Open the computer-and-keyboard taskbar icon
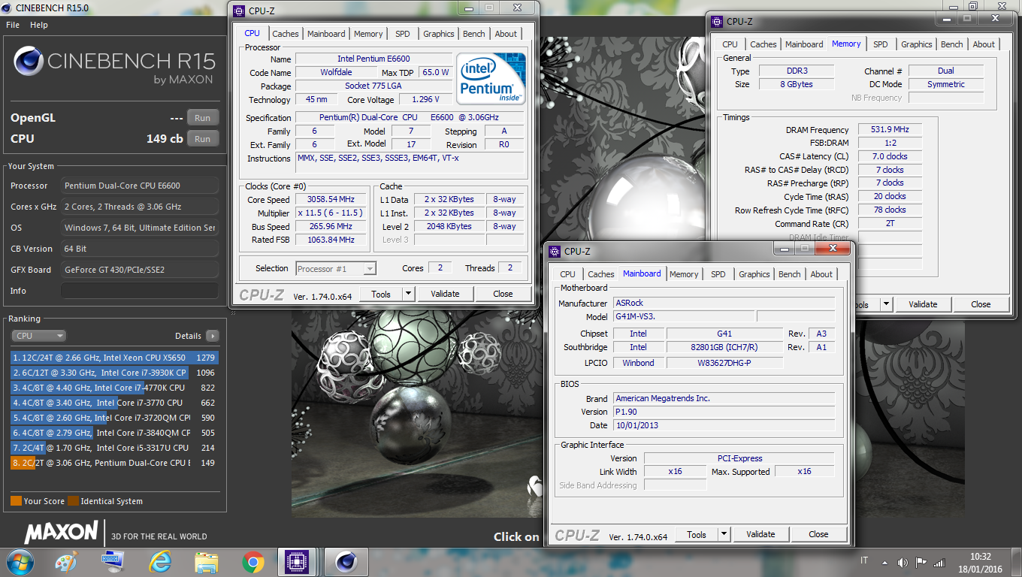The width and height of the screenshot is (1022, 577). click(x=113, y=561)
